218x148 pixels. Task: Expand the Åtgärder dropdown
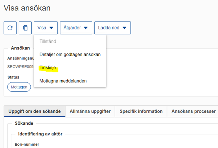click(75, 28)
